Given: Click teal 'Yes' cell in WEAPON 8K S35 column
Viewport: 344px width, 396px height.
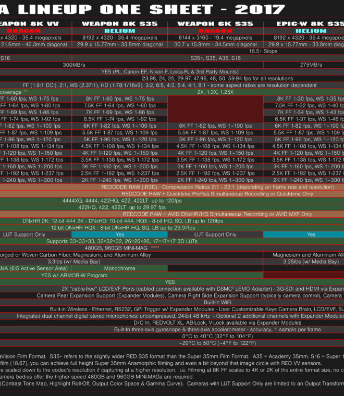Looking at the screenshot, I should 120,234.
